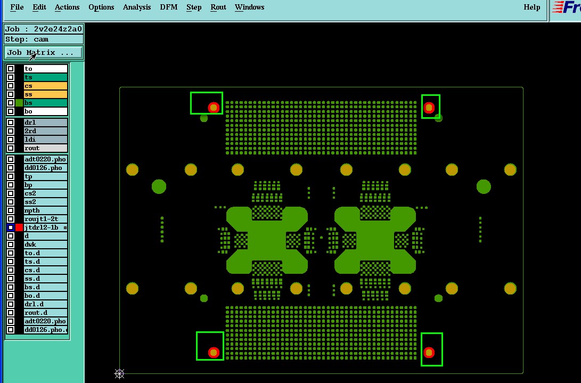Screen dimensions: 581x383
Task: Click the Job Matrix button
Action: pos(43,52)
